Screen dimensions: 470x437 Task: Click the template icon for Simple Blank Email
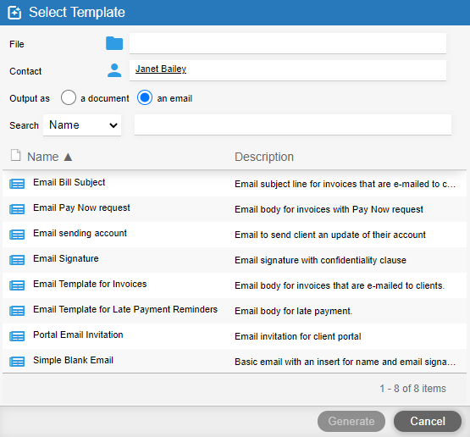coord(17,362)
